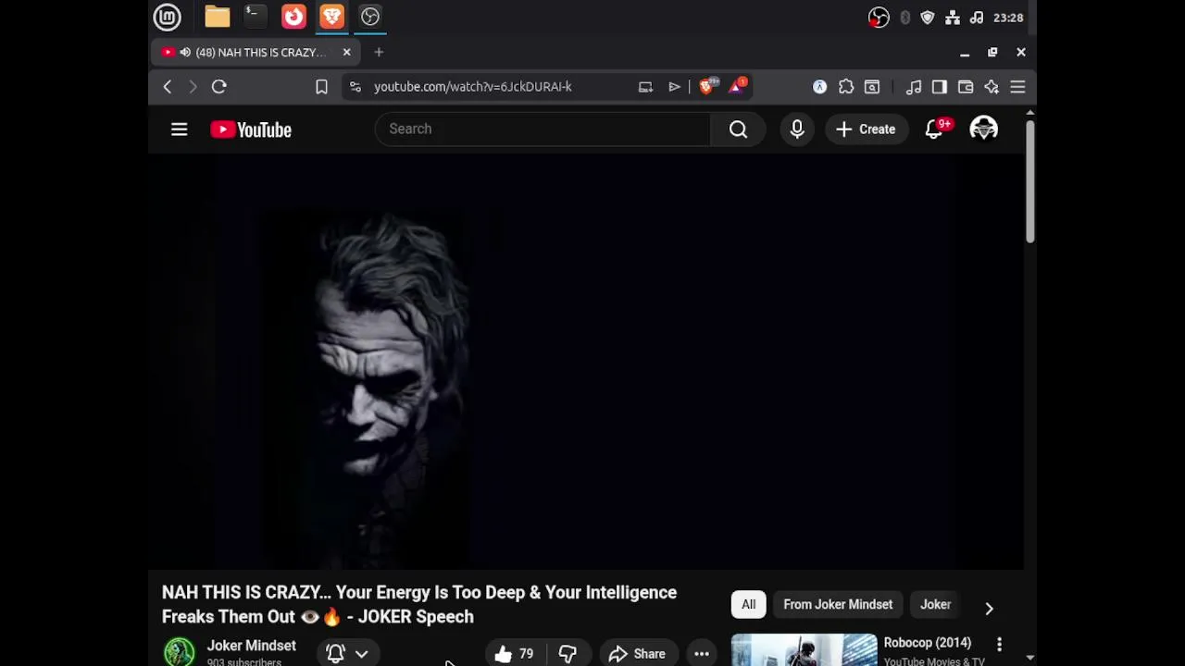
Task: Open the Robocop (2014) title link
Action: pyautogui.click(x=927, y=643)
